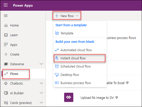The image size is (142, 107).
Task: Collapse the left navigation hamburger menu
Action: pos(6,16)
